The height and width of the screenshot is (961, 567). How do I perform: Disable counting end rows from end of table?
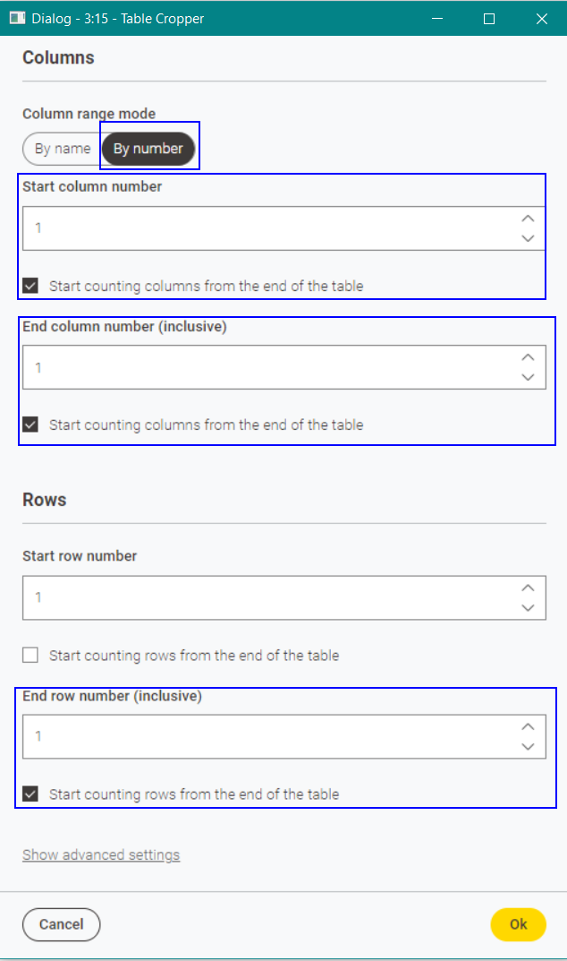30,794
